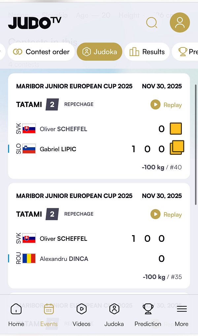The height and width of the screenshot is (336, 198).
Task: Click Gabriel LIPIC judoka name
Action: (58, 149)
